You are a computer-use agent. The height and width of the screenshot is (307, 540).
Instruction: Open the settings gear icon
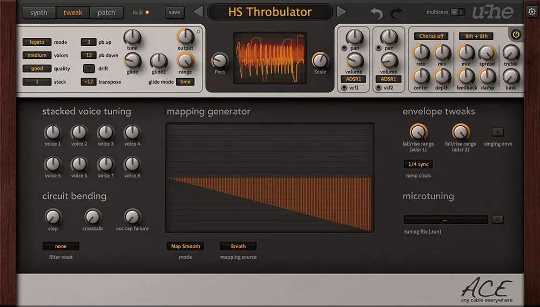click(x=532, y=12)
